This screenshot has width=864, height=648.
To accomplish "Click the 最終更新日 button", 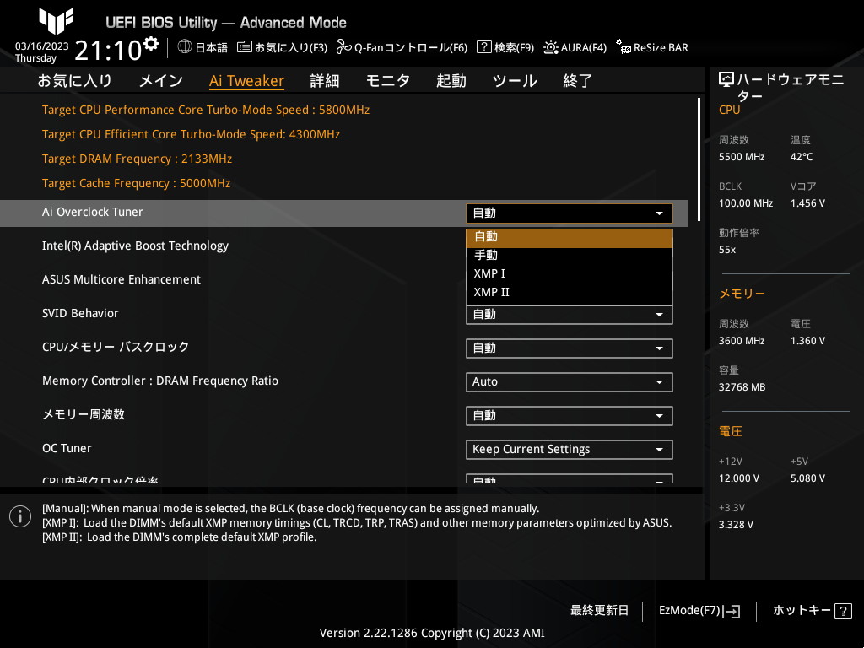I will coord(600,611).
